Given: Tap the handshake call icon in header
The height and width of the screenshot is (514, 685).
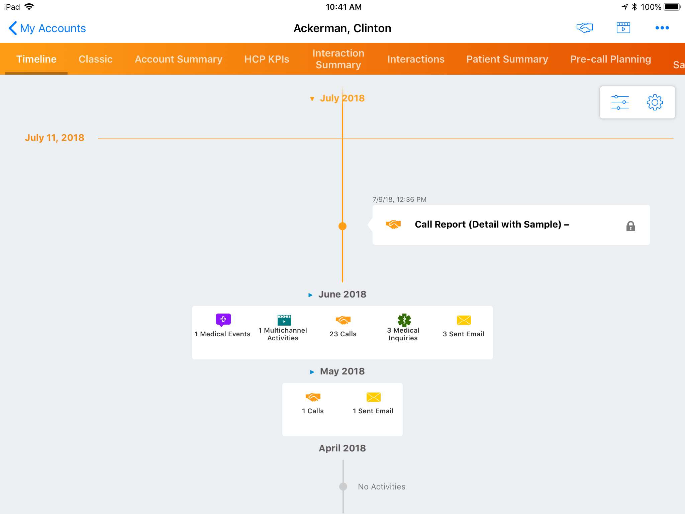Looking at the screenshot, I should (x=584, y=28).
